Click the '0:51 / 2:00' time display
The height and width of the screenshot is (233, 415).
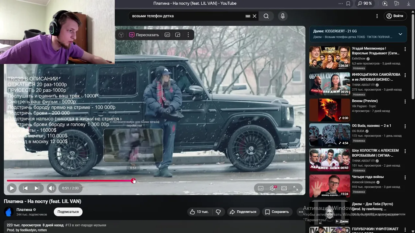(70, 188)
